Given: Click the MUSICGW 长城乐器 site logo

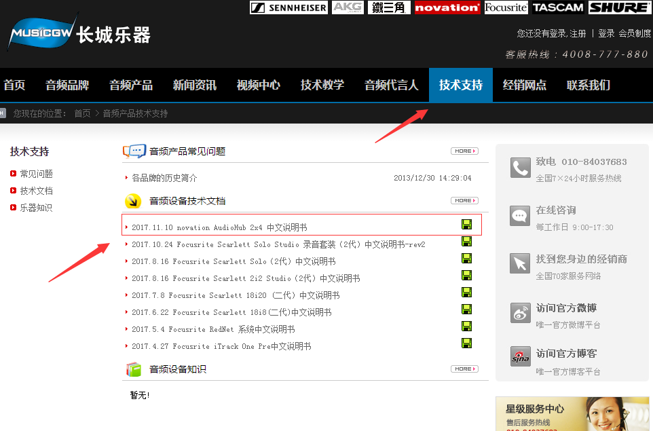Looking at the screenshot, I should pyautogui.click(x=78, y=34).
